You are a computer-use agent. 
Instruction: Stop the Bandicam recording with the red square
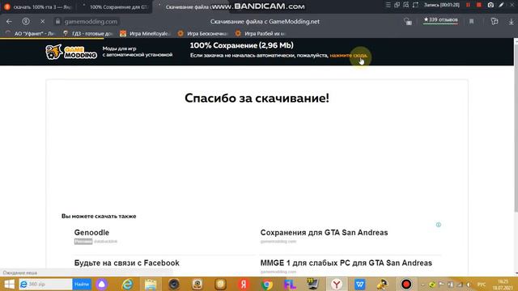tap(479, 5)
